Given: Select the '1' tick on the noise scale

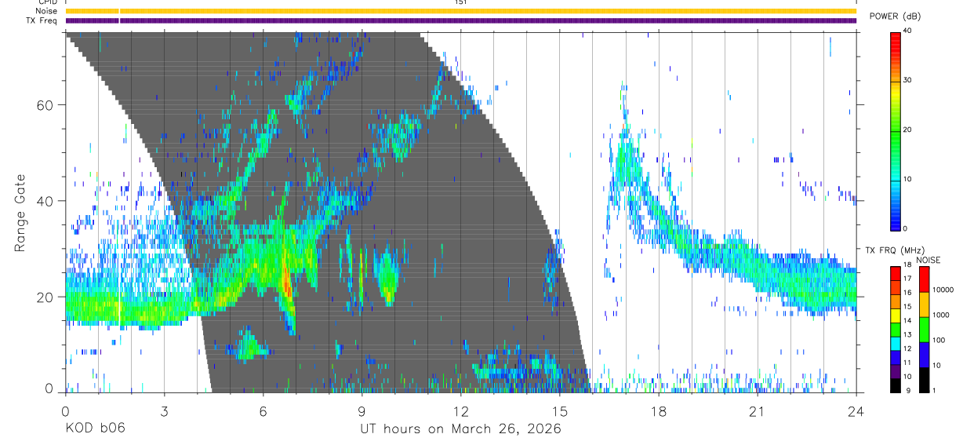Looking at the screenshot, I should click(932, 390).
